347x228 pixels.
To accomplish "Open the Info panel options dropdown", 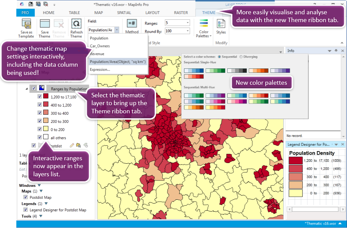I will (330, 51).
